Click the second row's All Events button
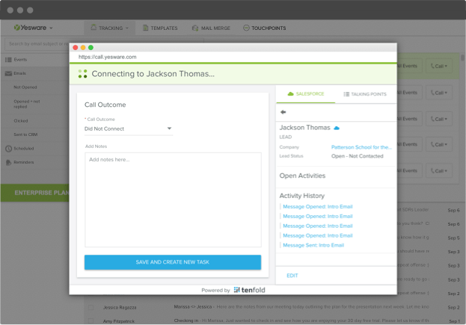This screenshot has height=325, width=466. 409,93
